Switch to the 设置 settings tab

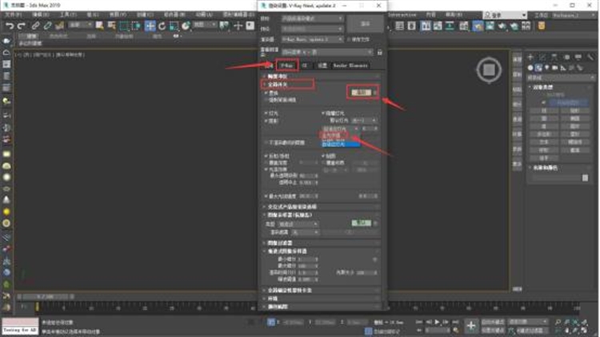tap(322, 65)
